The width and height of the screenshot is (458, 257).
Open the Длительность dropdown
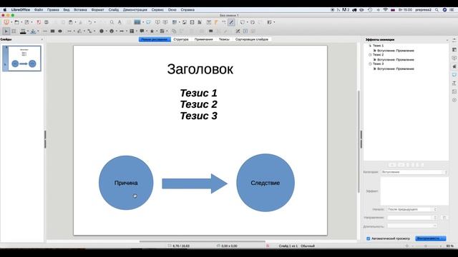pyautogui.click(x=412, y=226)
